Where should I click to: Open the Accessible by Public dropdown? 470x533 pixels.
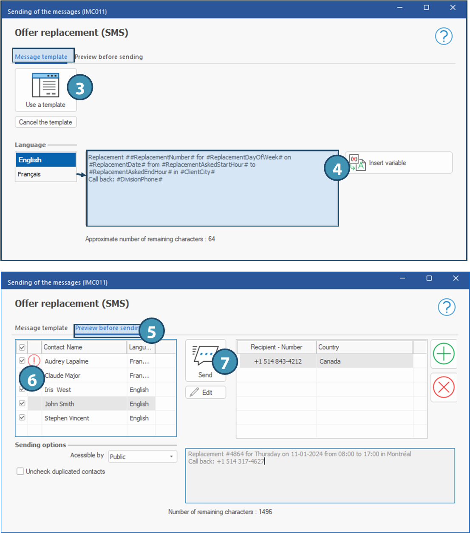[x=171, y=456]
